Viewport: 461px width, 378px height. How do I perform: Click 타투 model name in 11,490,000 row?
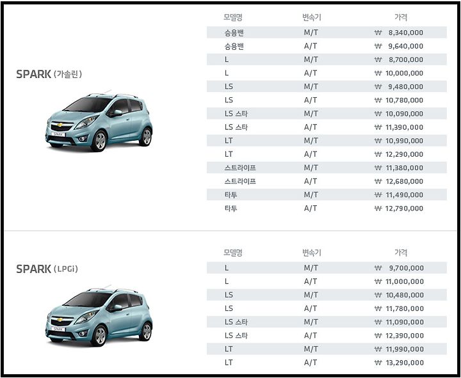[x=230, y=194]
